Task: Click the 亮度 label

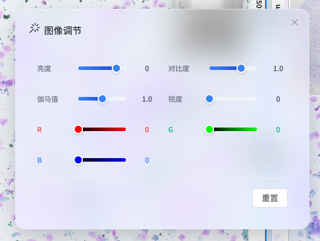Action: coord(44,69)
